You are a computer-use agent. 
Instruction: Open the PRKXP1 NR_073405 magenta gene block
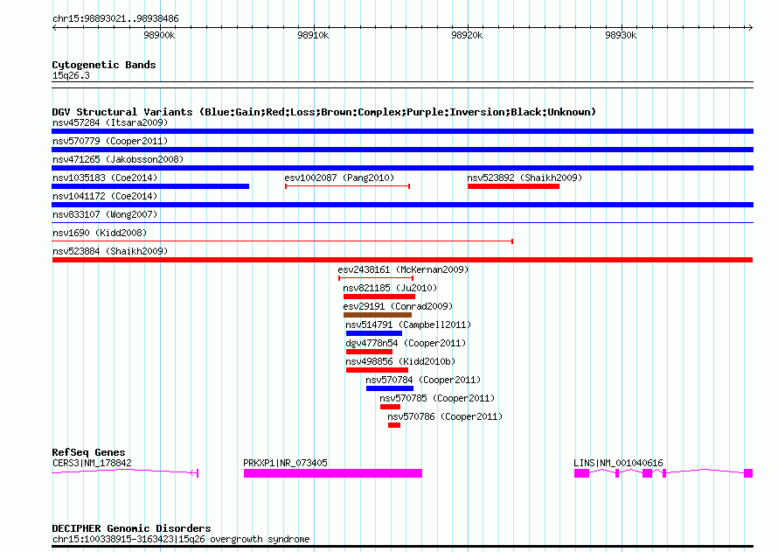[332, 473]
